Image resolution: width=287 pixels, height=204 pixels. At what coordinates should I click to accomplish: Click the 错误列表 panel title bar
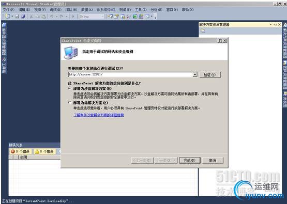pos(35,145)
